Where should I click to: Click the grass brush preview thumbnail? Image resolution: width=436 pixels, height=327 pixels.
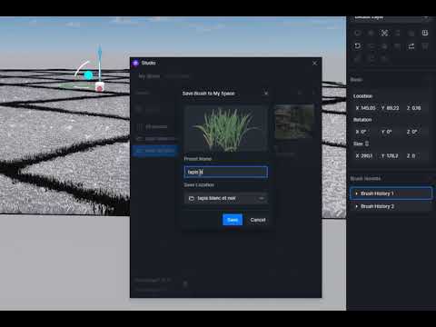[x=226, y=128]
